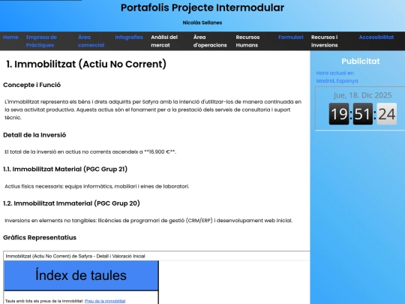Viewport: 405px width, 304px height.
Task: Click the clock widget minutes digits 51
Action: (363, 114)
